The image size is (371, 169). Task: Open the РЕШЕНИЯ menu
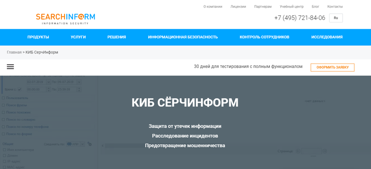tap(117, 37)
